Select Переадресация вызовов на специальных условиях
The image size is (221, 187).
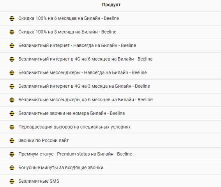point(74,127)
